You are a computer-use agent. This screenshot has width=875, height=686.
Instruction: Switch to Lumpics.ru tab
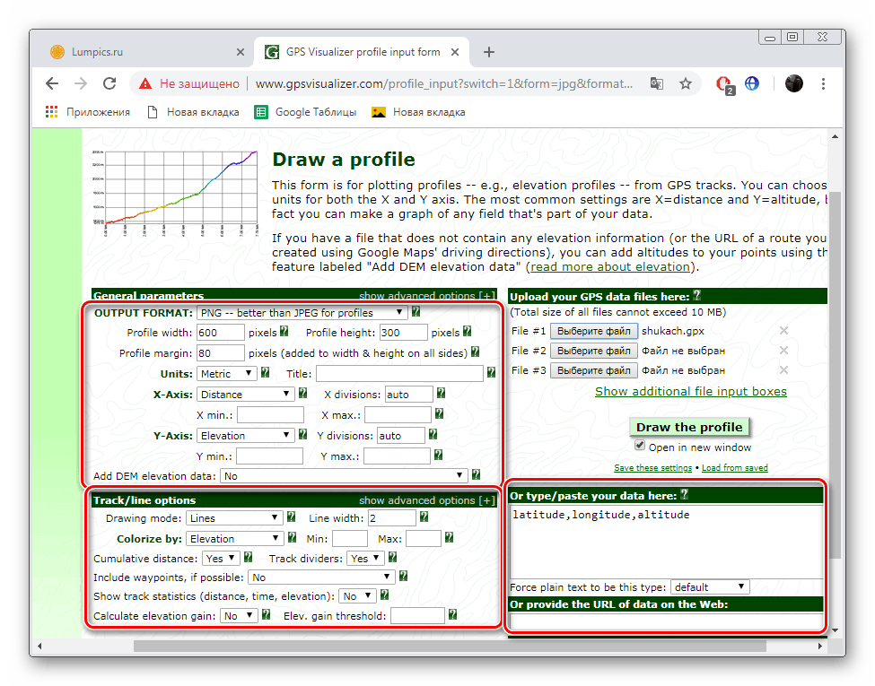(x=146, y=52)
